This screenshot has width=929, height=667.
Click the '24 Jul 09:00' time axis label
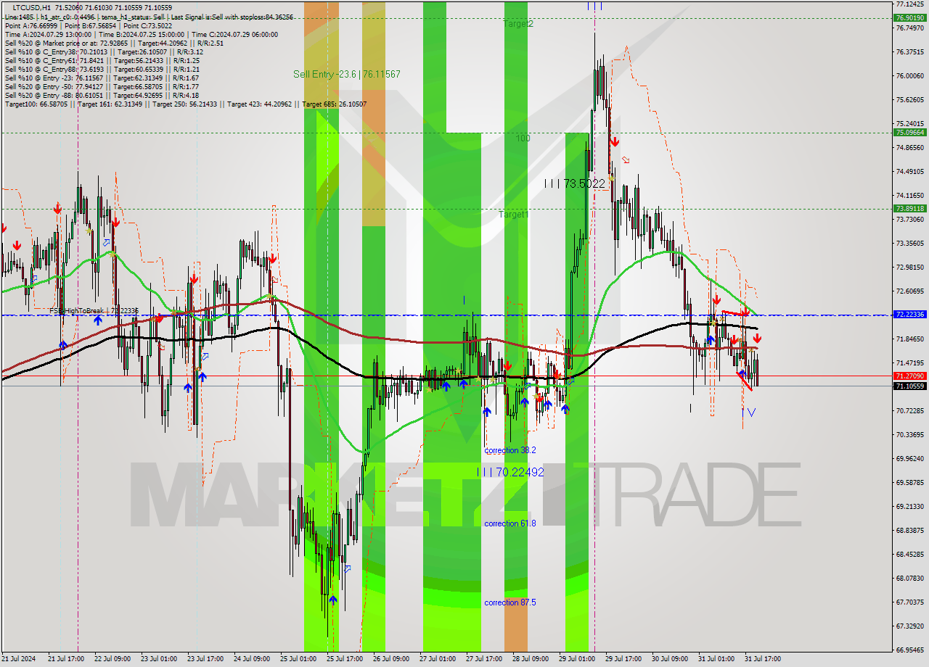pos(252,659)
